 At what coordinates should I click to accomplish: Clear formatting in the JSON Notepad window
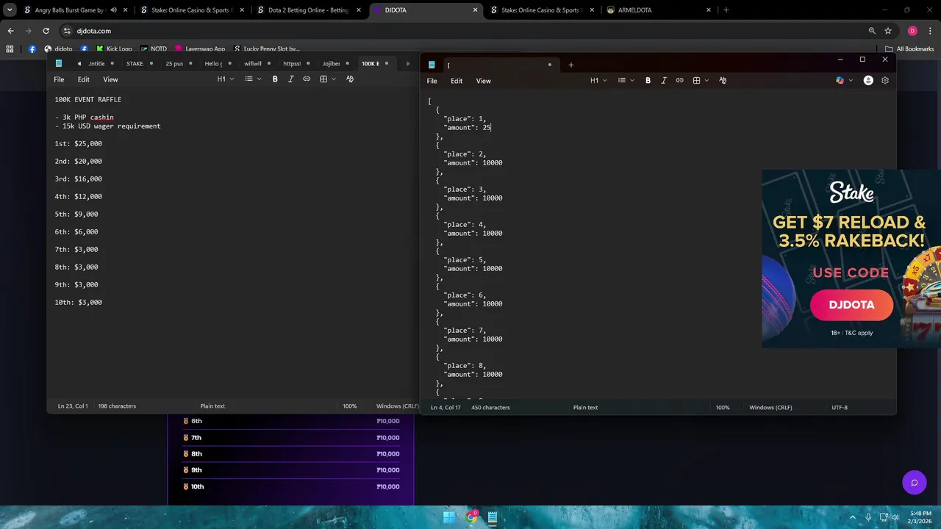tap(723, 81)
